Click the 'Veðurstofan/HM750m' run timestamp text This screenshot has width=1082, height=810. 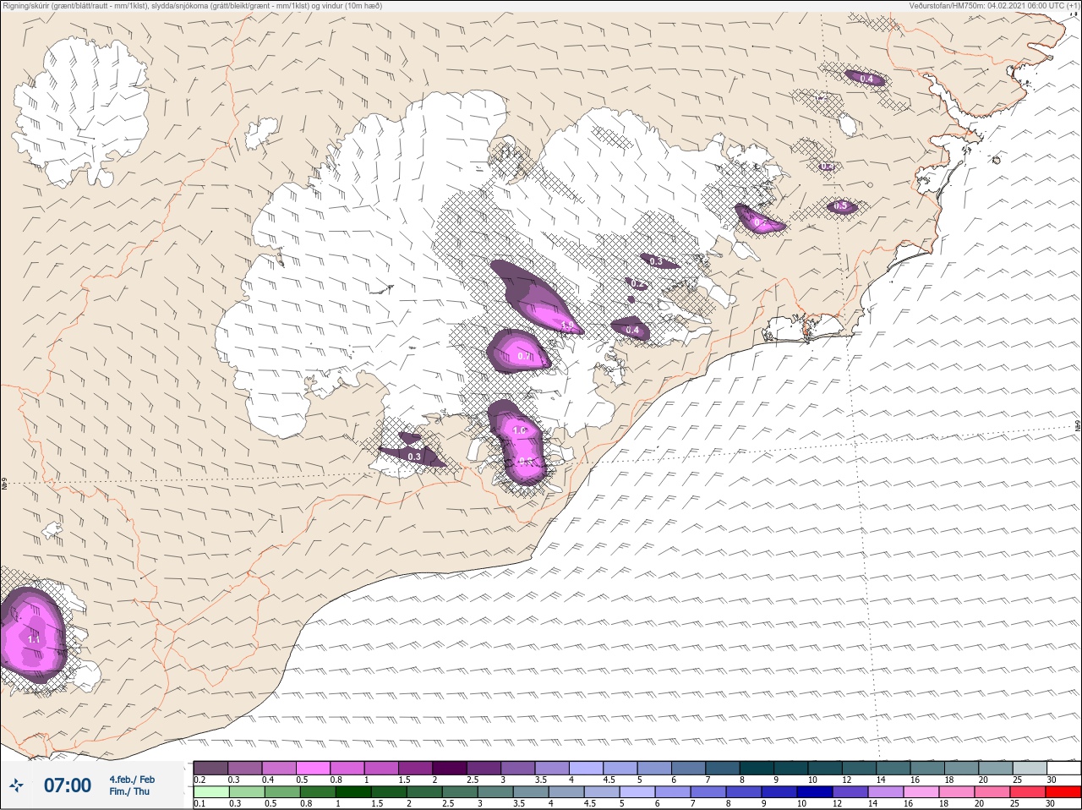click(x=994, y=5)
